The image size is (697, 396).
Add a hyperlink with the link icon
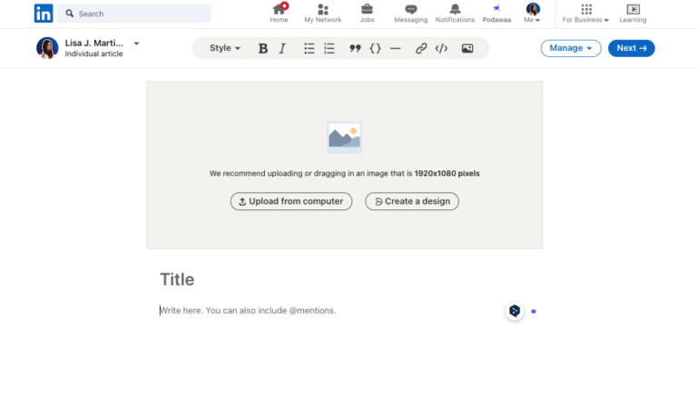click(x=421, y=49)
